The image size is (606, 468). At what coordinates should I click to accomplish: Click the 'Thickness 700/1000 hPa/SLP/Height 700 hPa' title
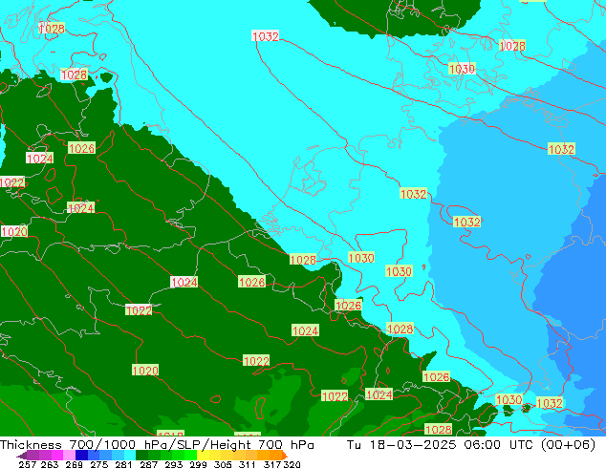coord(157,445)
